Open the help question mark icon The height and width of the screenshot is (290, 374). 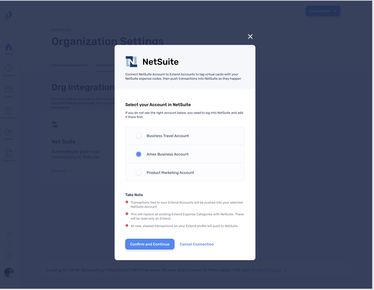(9, 256)
